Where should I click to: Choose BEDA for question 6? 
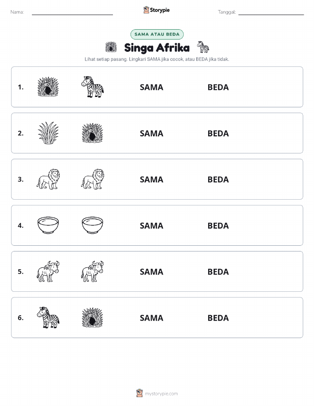coord(218,318)
